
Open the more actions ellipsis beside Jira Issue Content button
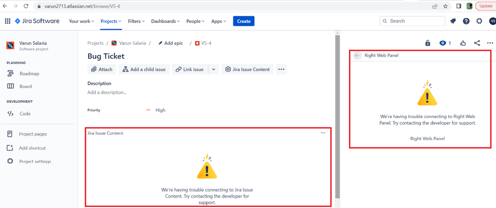(281, 69)
